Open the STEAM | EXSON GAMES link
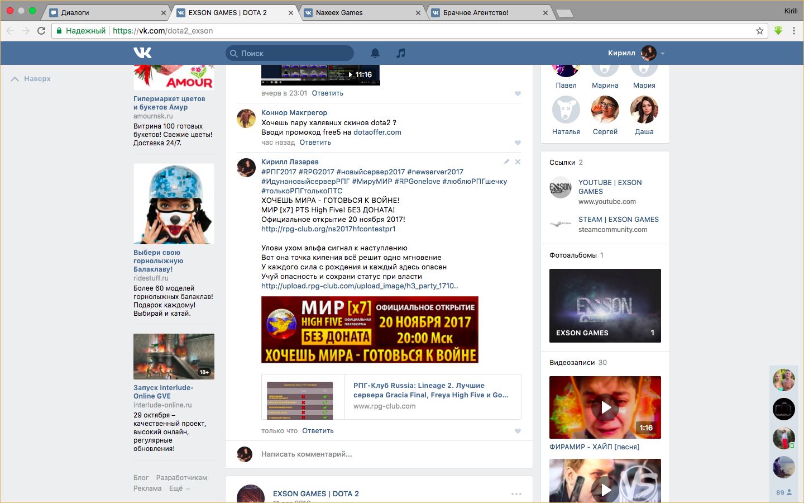The height and width of the screenshot is (503, 804). (x=619, y=220)
